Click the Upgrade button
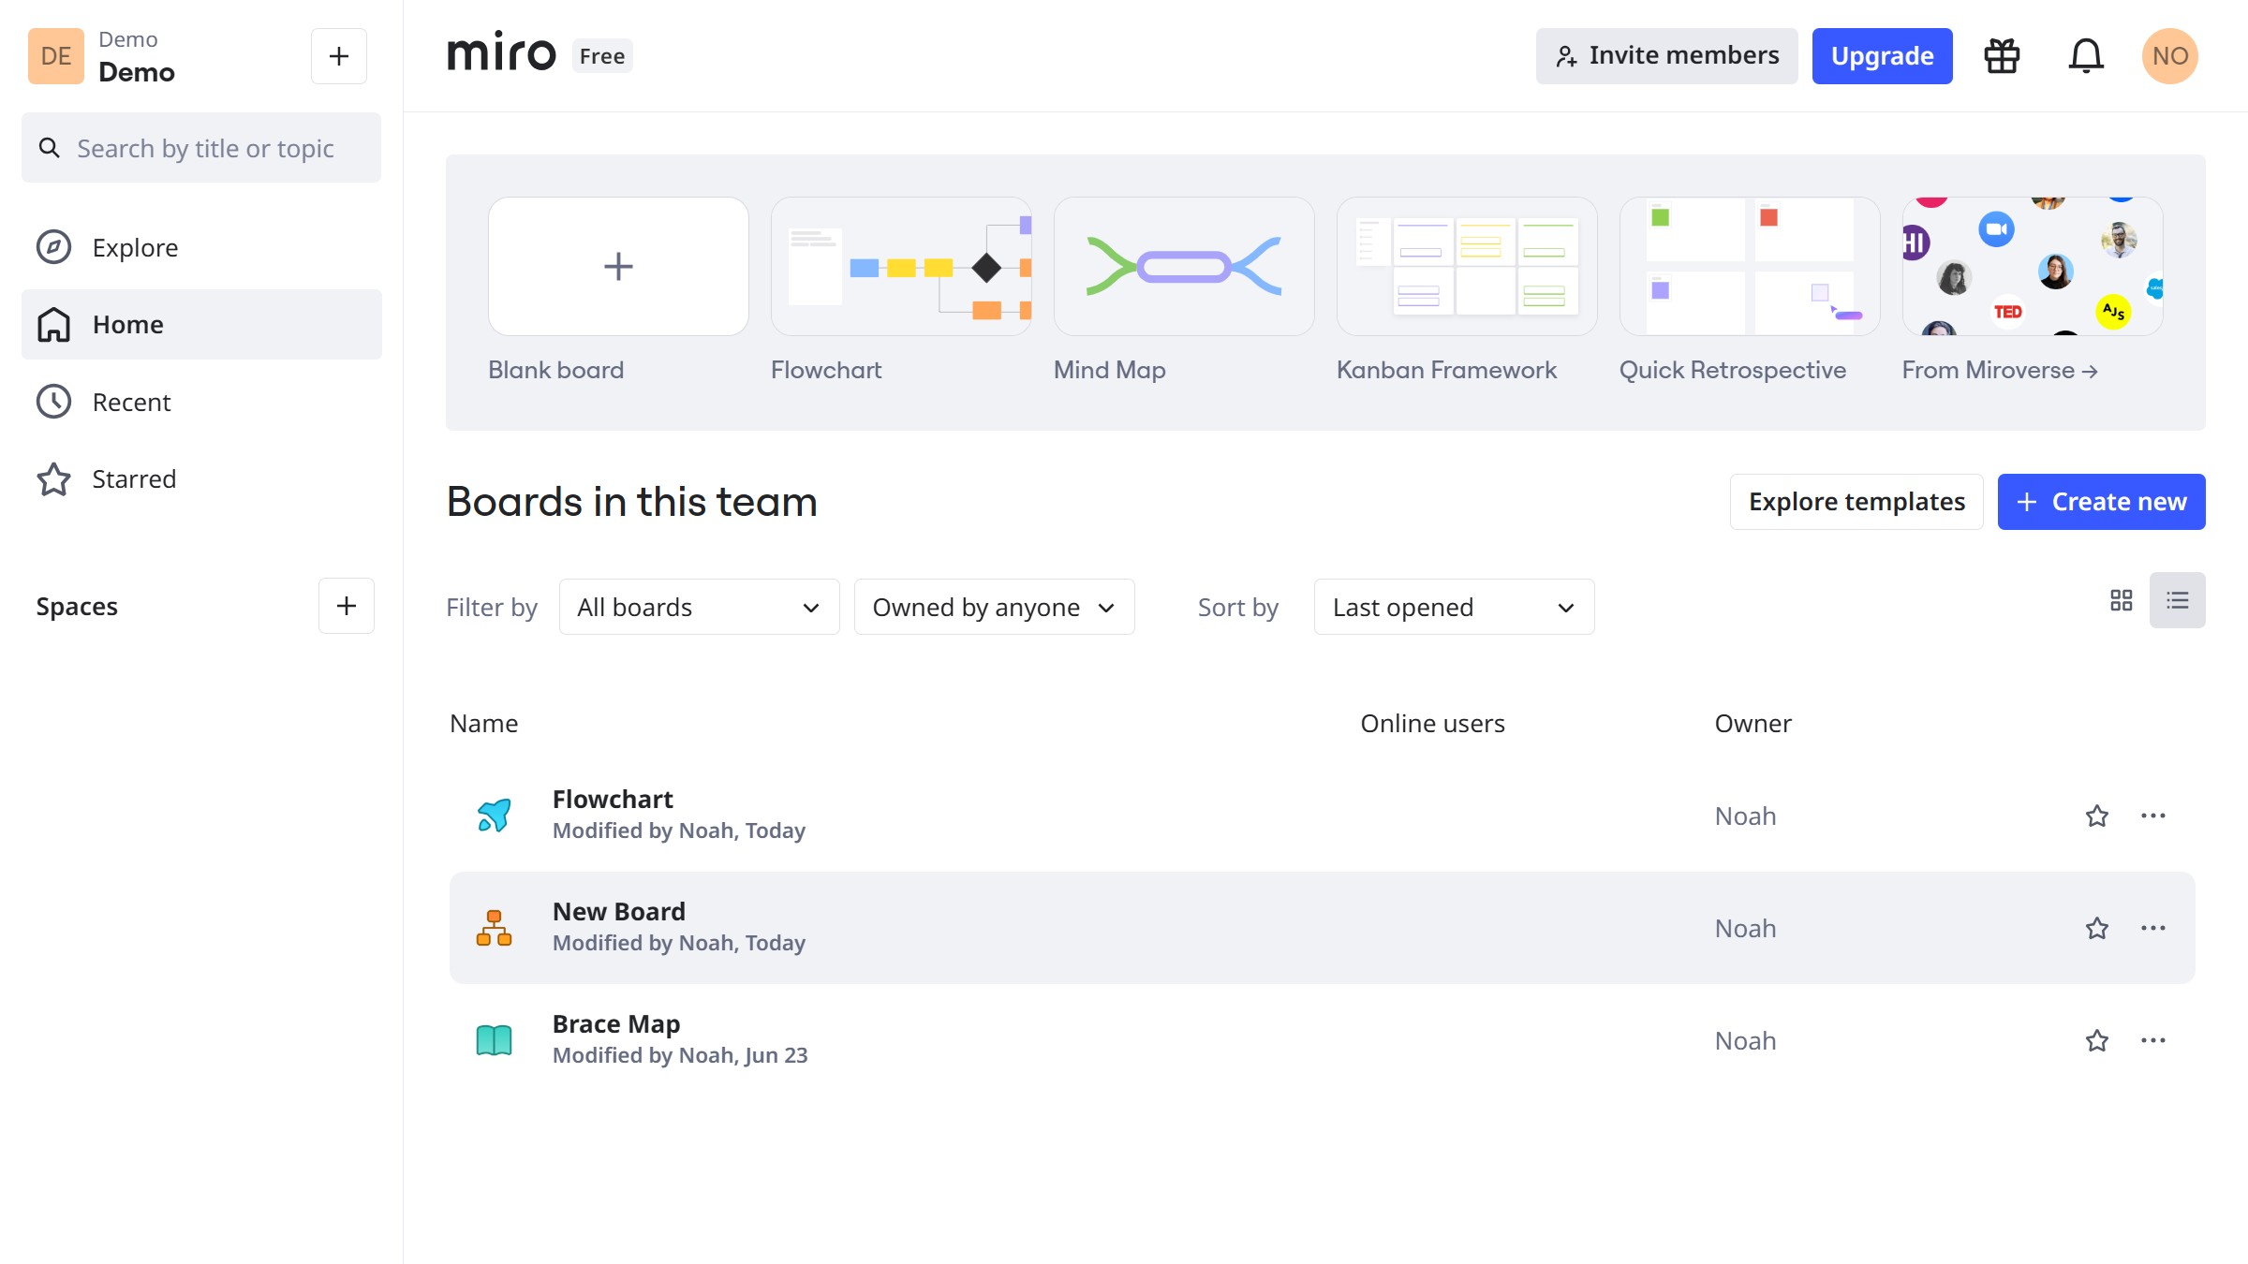The image size is (2248, 1264). (1882, 55)
